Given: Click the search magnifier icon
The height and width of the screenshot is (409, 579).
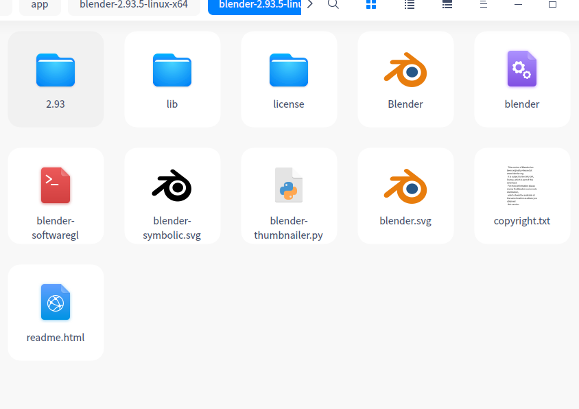Looking at the screenshot, I should (333, 3).
